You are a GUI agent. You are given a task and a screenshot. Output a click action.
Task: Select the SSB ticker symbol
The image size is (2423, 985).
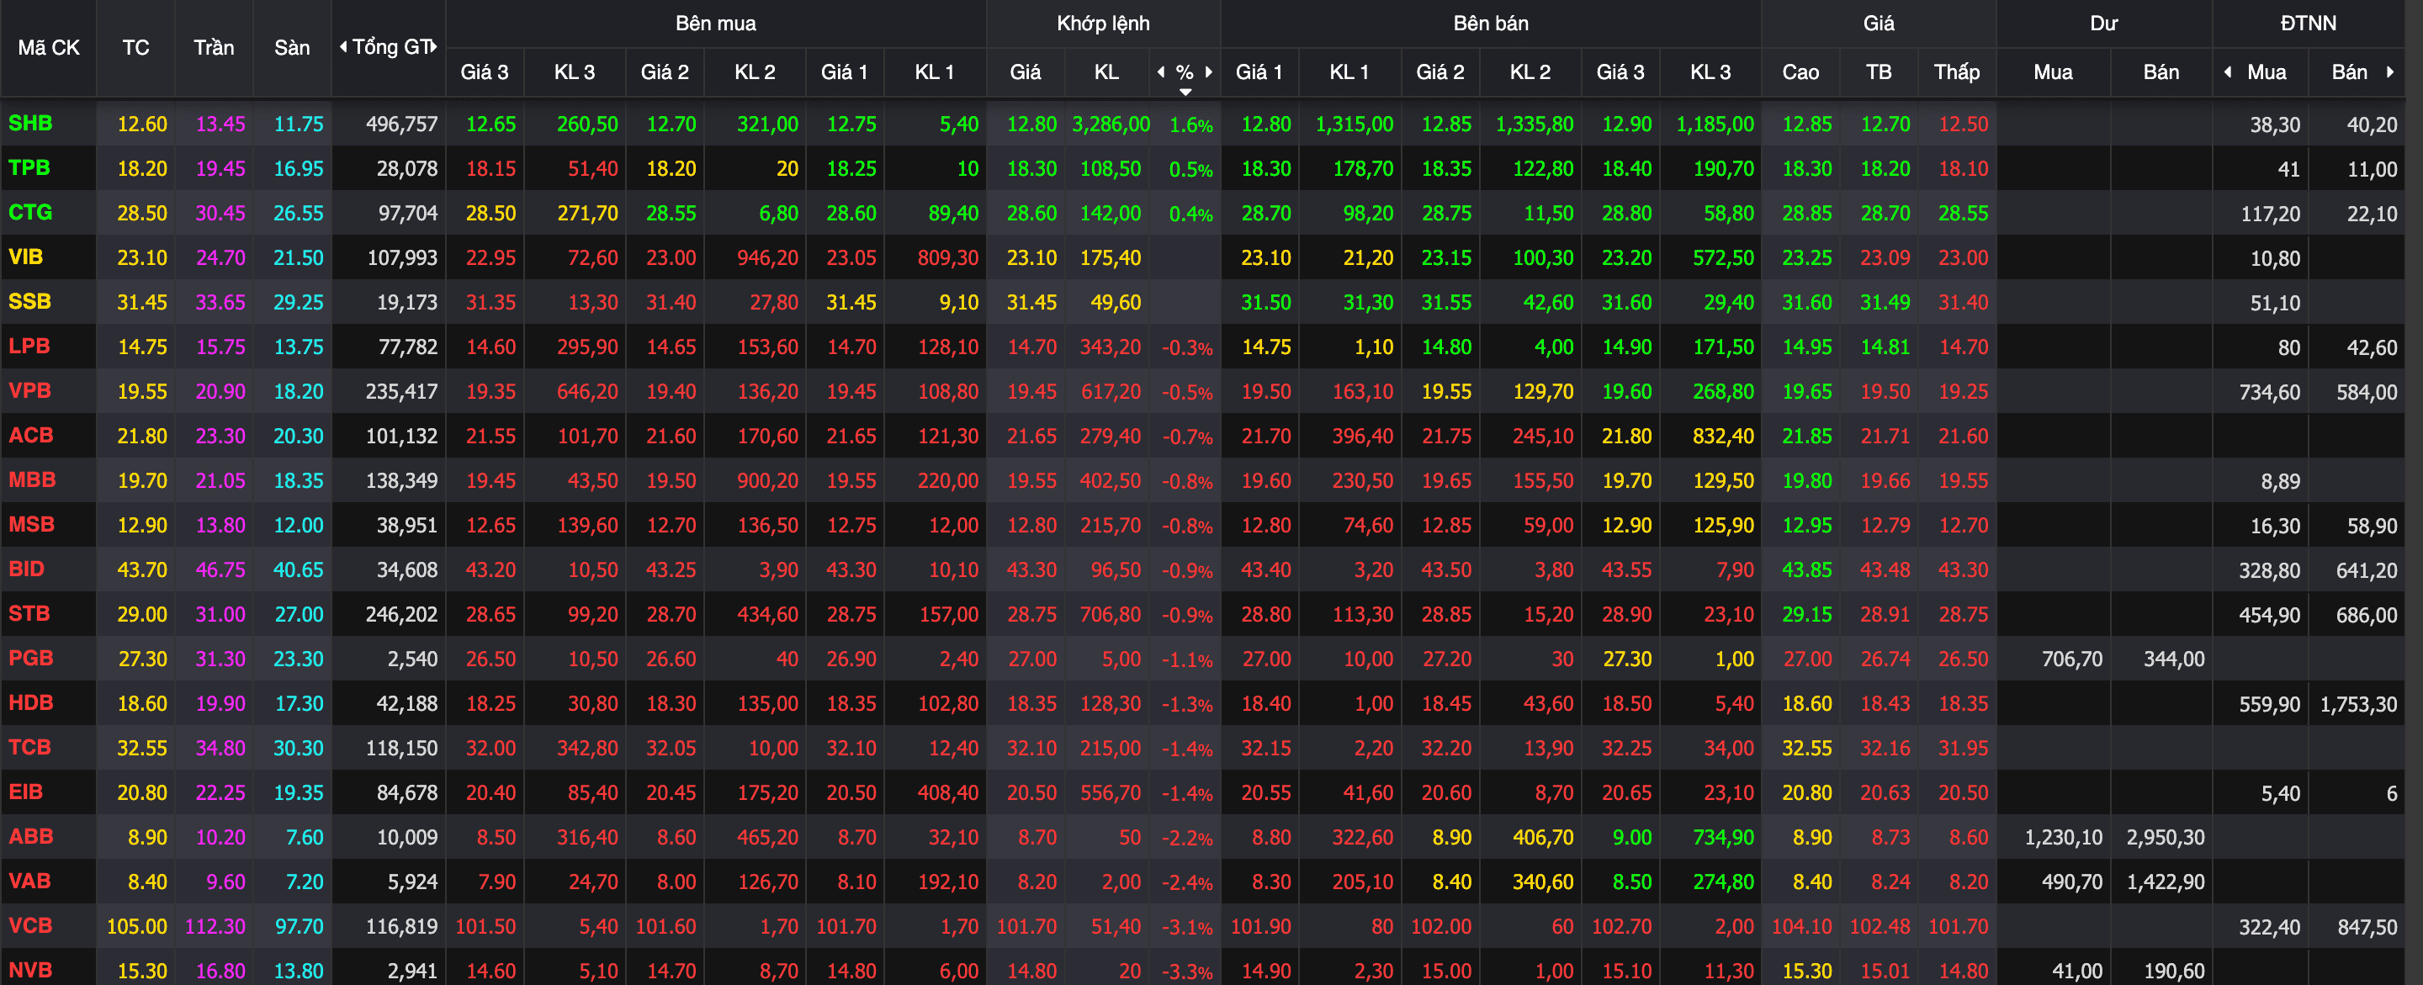click(29, 302)
